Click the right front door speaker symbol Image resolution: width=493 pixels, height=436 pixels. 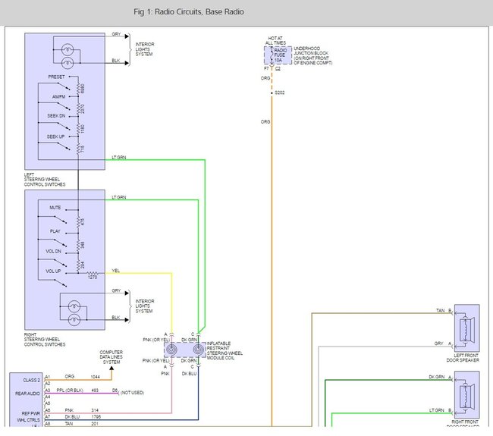pos(464,401)
